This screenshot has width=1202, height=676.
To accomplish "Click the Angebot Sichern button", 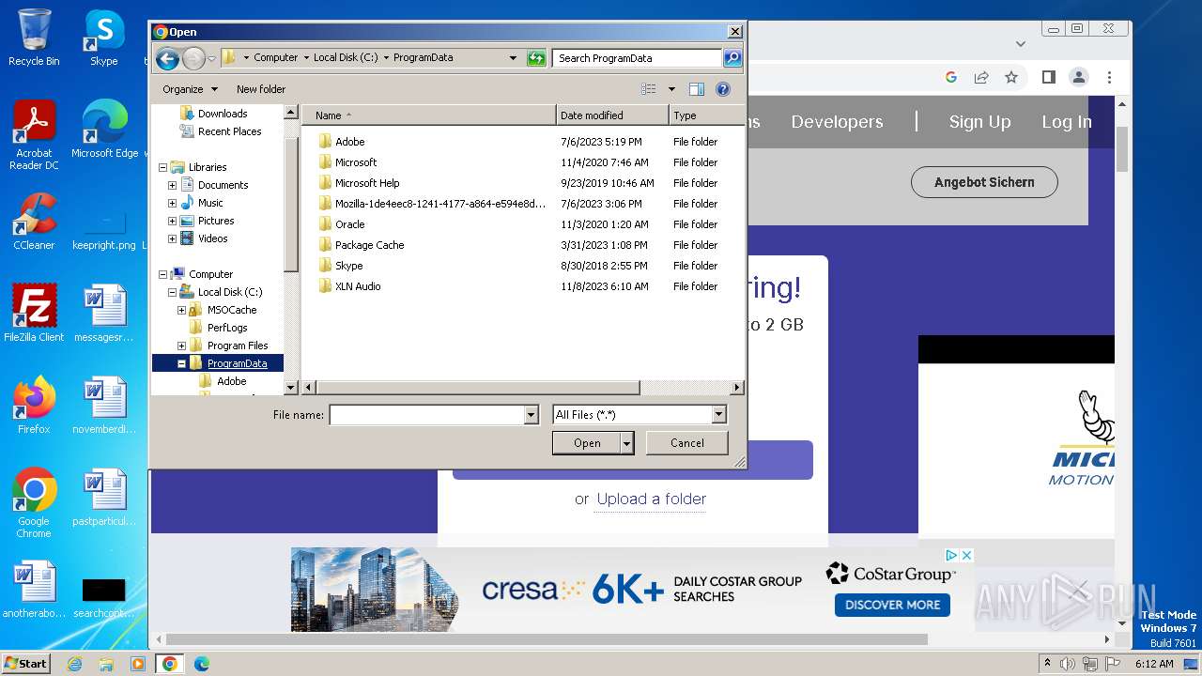I will click(984, 182).
